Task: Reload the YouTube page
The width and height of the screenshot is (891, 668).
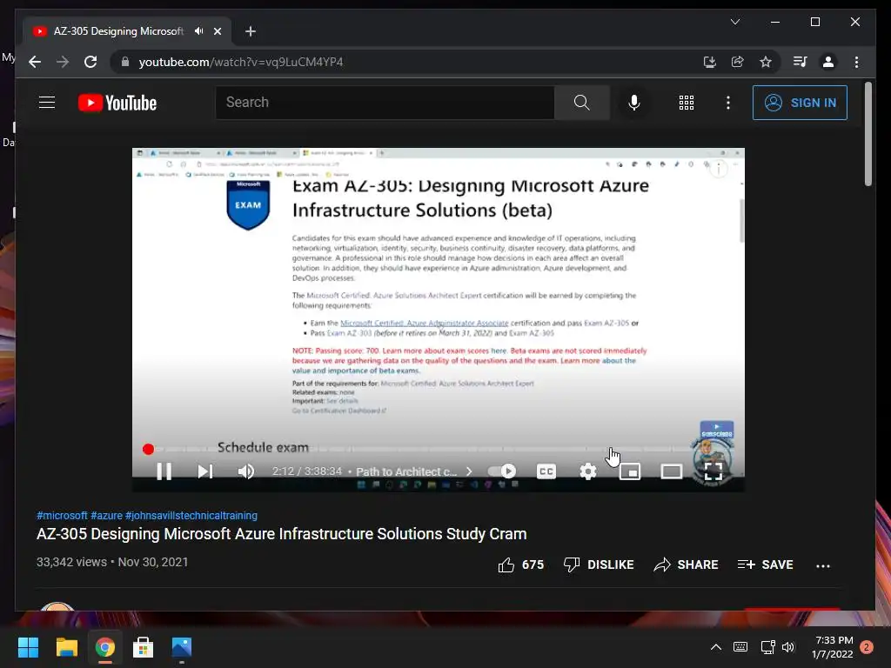Action: tap(90, 62)
